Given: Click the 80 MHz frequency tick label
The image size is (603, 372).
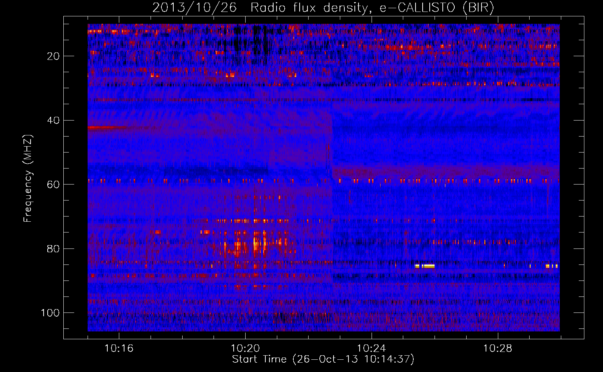Looking at the screenshot, I should [x=54, y=249].
